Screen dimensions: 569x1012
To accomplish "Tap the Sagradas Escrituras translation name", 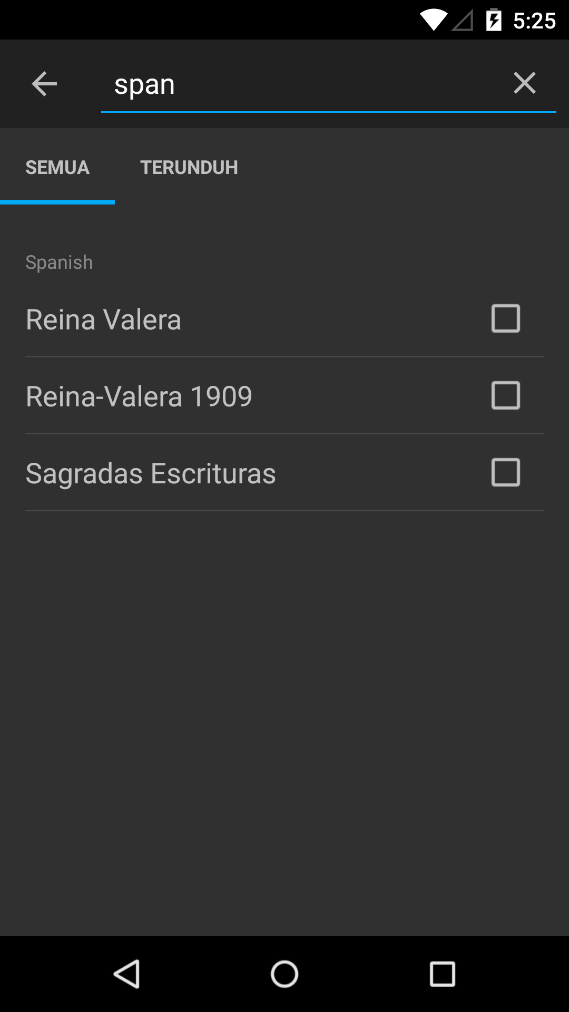I will coord(151,473).
